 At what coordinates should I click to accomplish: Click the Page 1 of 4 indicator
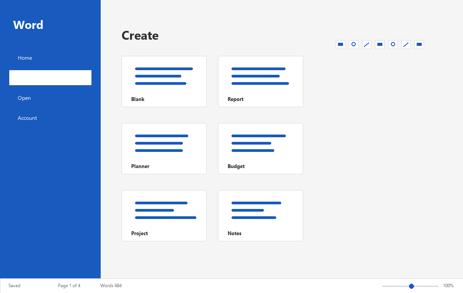tap(69, 286)
